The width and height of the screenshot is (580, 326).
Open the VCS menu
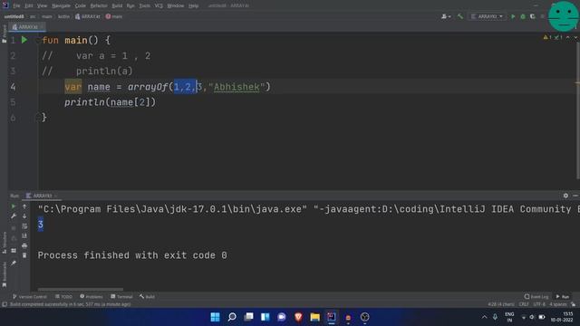pyautogui.click(x=159, y=6)
